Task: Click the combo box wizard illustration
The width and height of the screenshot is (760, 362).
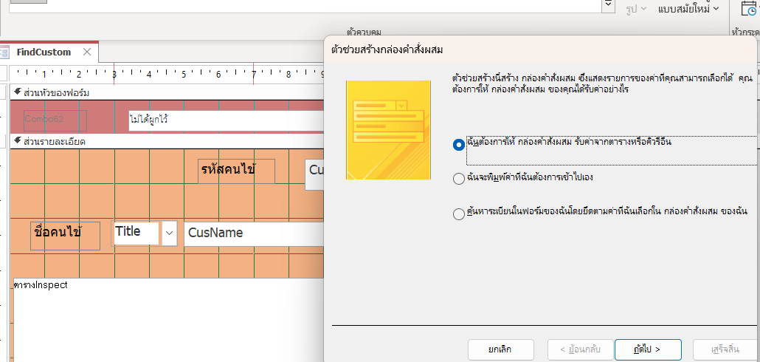Action: coord(388,130)
